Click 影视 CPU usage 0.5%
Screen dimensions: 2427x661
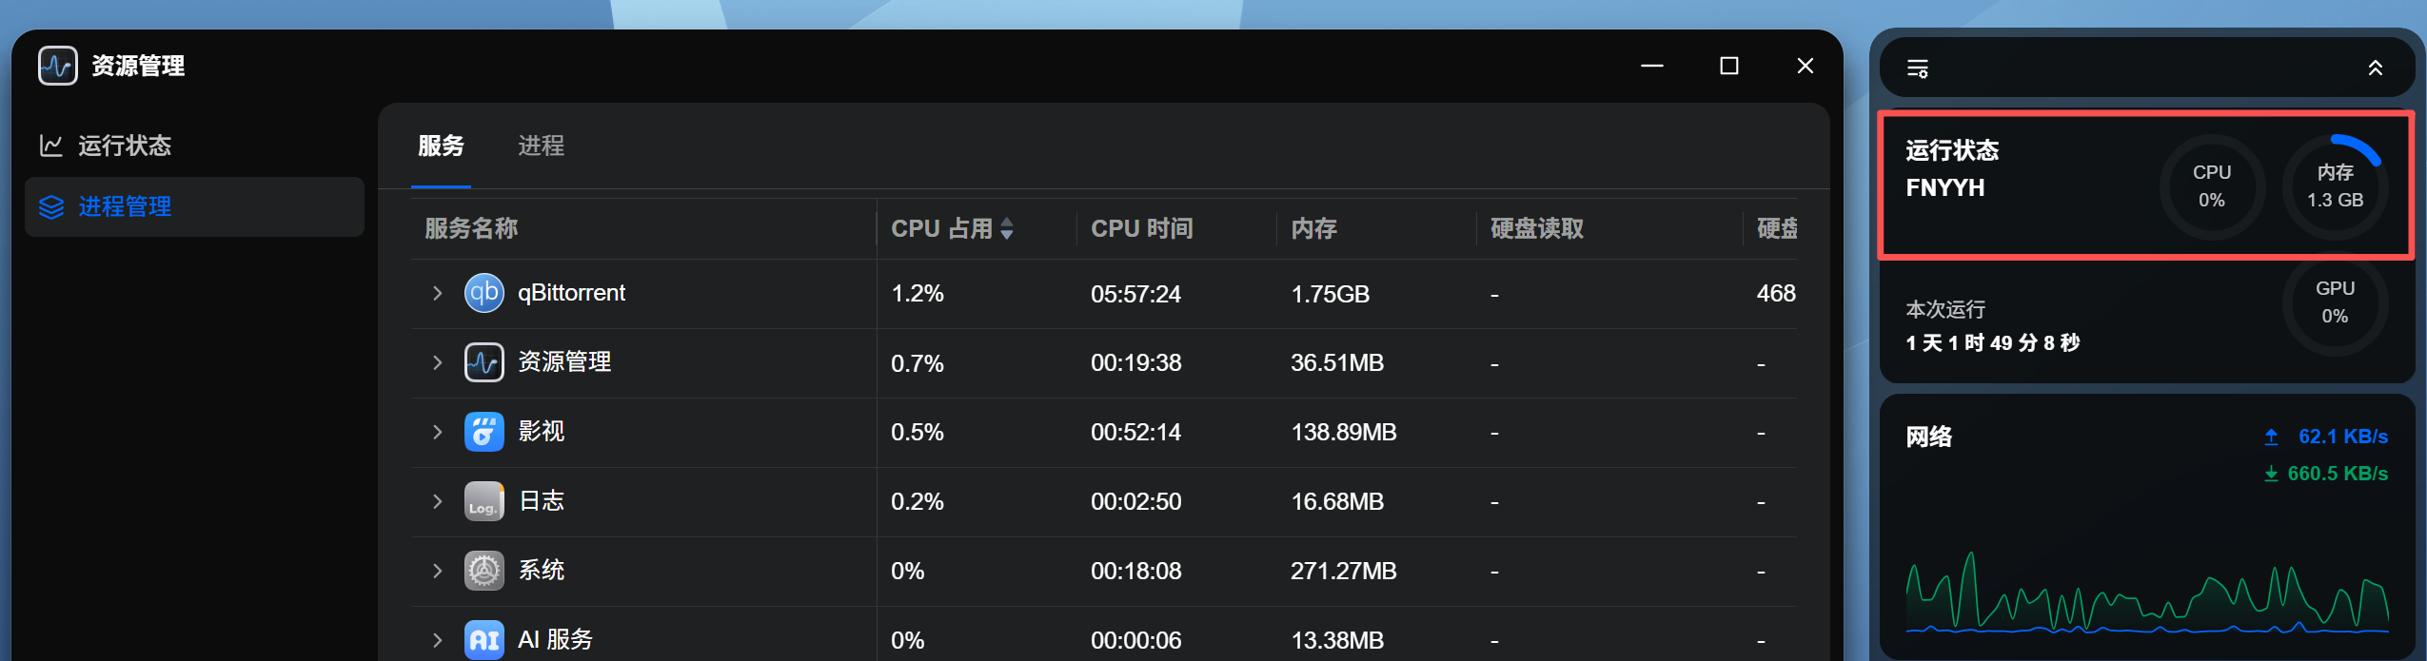pyautogui.click(x=918, y=433)
